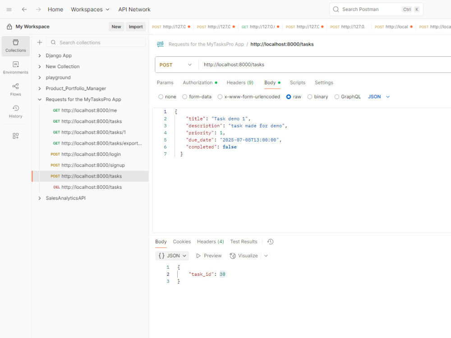Expand the Product_Portfolio_Manager collection
Image resolution: width=451 pixels, height=338 pixels.
[x=39, y=88]
